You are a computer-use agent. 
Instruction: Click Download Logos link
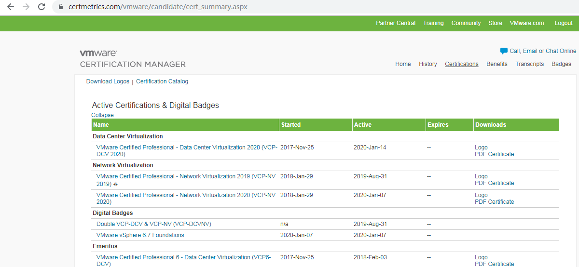pyautogui.click(x=108, y=81)
